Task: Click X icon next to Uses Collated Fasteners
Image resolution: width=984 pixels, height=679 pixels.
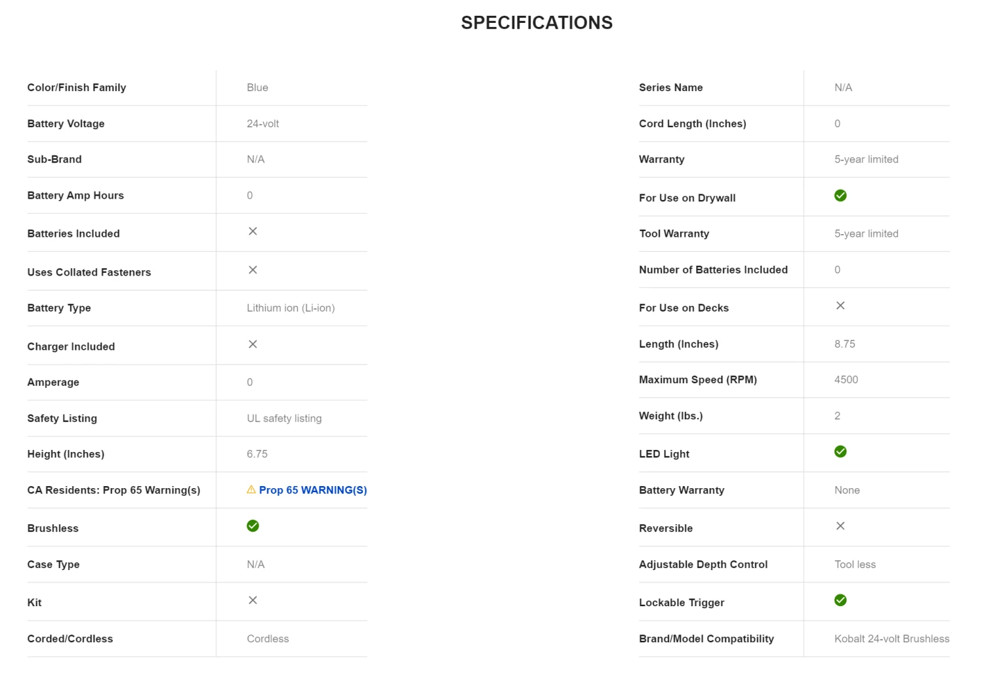Action: [x=253, y=270]
